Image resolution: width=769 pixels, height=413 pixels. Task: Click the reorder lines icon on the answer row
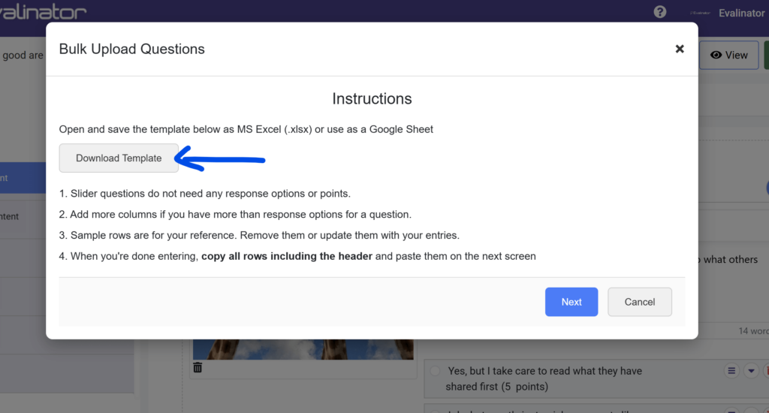click(x=731, y=371)
